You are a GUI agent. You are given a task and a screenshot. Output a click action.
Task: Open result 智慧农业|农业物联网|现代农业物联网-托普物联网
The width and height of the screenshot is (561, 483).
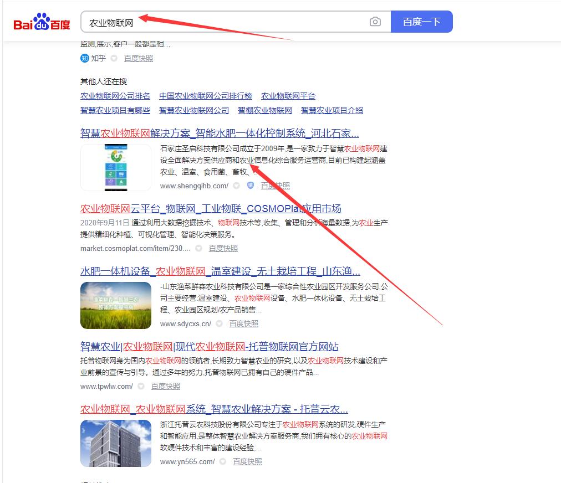pyautogui.click(x=210, y=346)
